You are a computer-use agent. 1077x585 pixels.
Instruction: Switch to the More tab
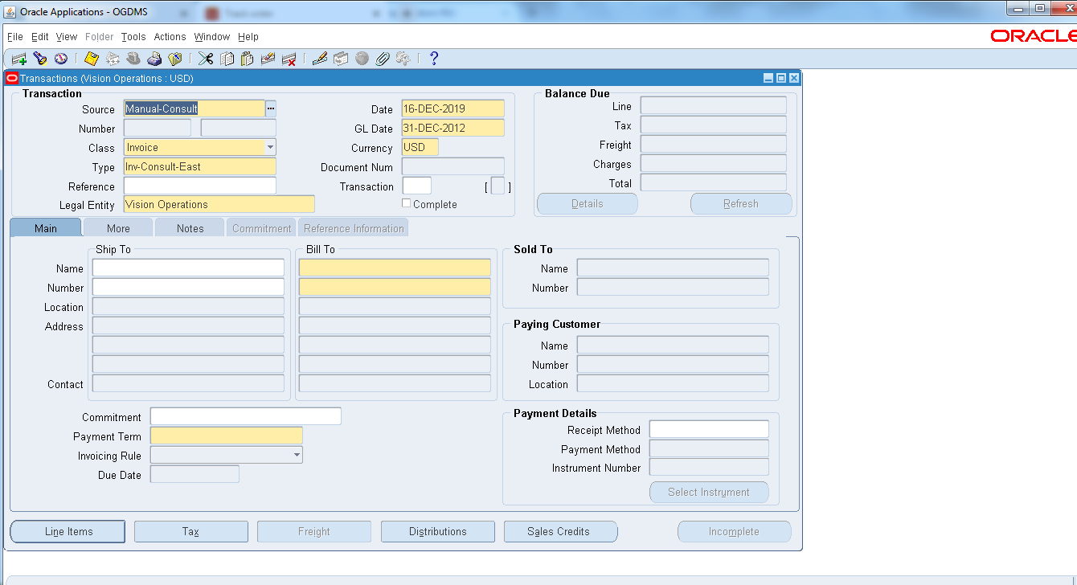pos(118,228)
